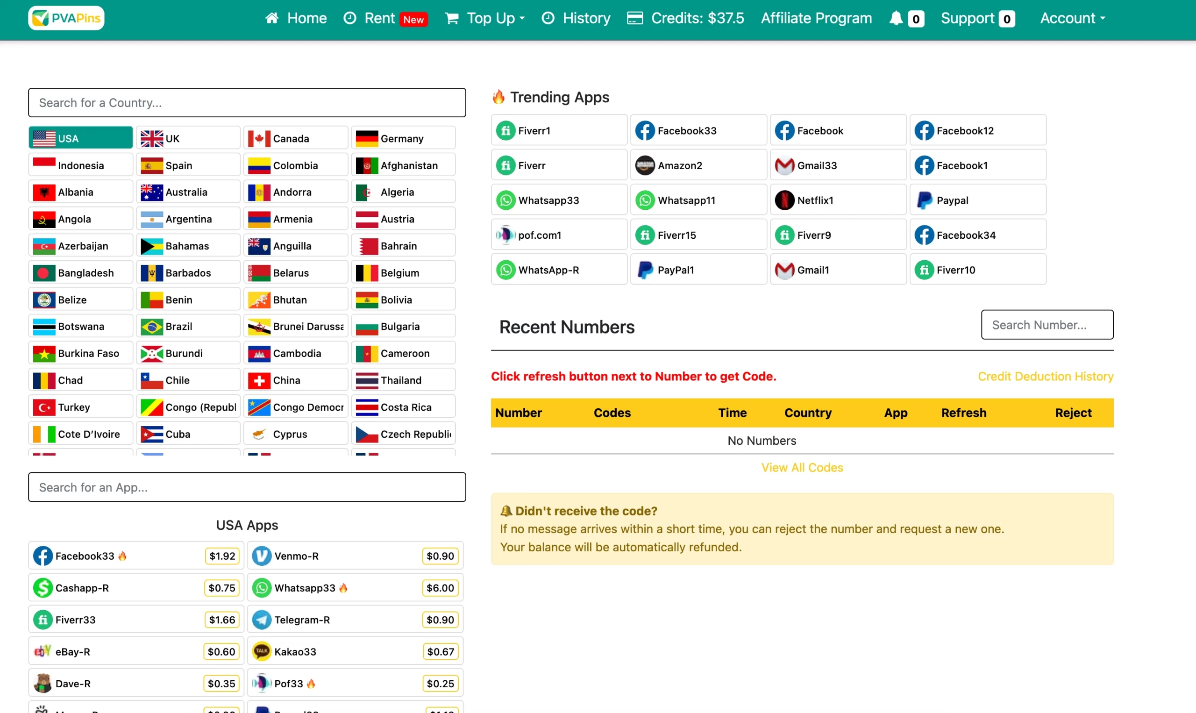This screenshot has width=1196, height=713.
Task: Select Facebook12 trending app
Action: coord(978,130)
